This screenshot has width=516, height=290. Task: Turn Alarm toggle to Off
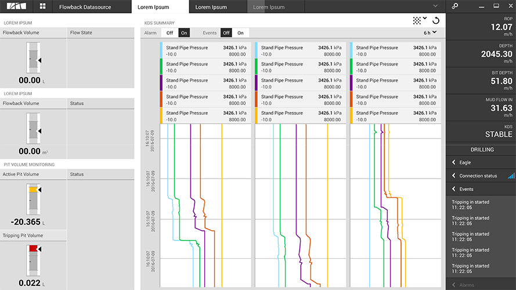point(169,33)
